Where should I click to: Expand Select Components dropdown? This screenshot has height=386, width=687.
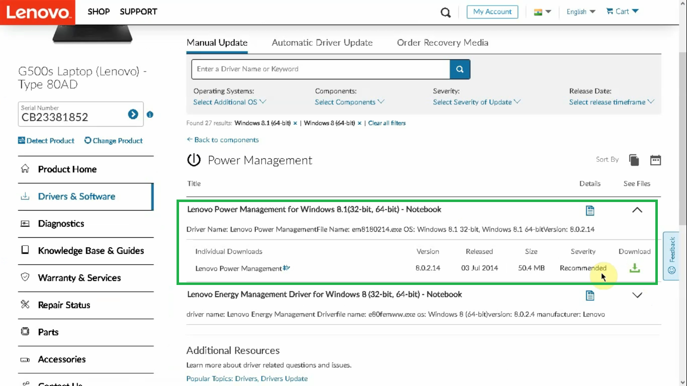[x=350, y=102]
